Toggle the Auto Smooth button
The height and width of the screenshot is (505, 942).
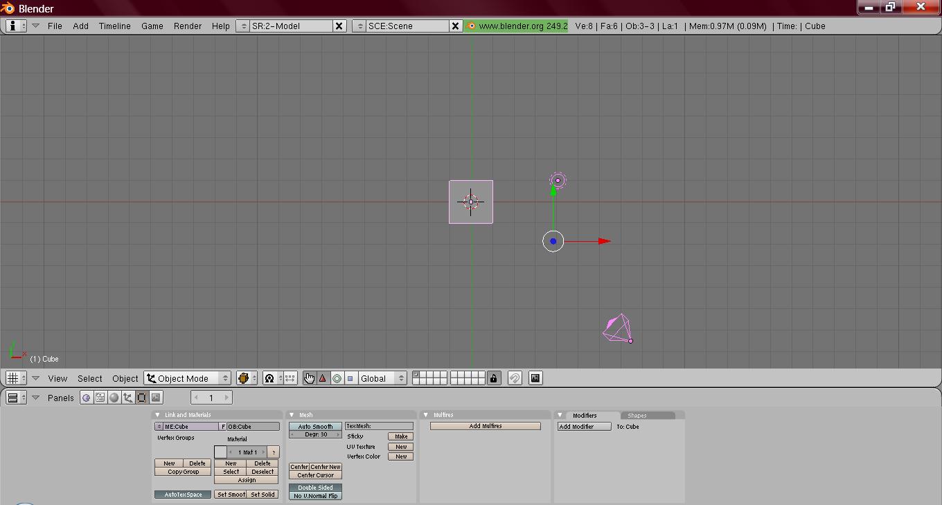315,427
